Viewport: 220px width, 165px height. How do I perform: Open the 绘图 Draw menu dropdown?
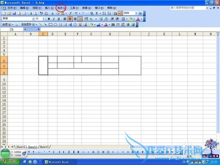[x=7, y=25]
